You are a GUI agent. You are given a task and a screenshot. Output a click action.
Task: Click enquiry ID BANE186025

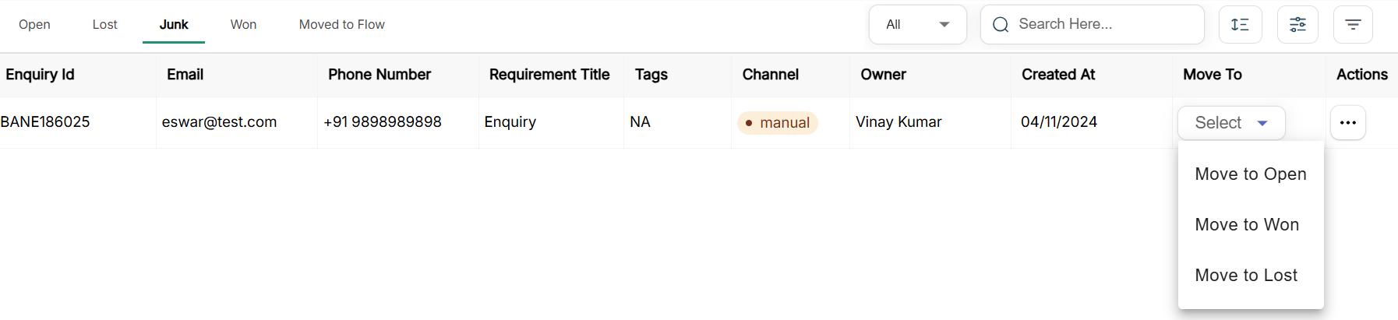tap(45, 122)
